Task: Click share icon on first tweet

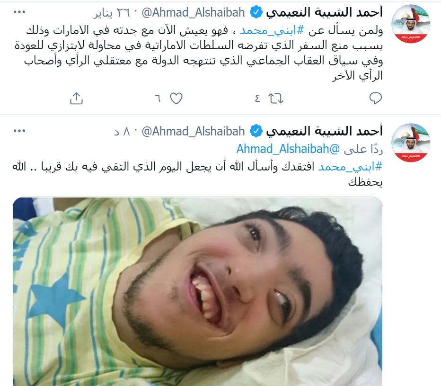Action: point(76,98)
